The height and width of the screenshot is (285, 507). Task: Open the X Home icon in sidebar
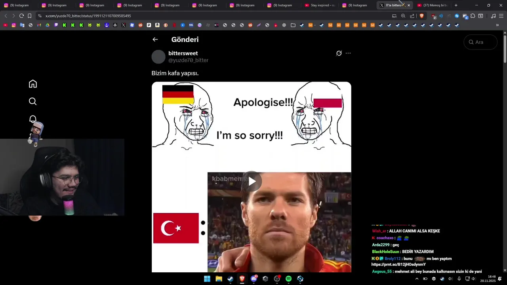[33, 84]
